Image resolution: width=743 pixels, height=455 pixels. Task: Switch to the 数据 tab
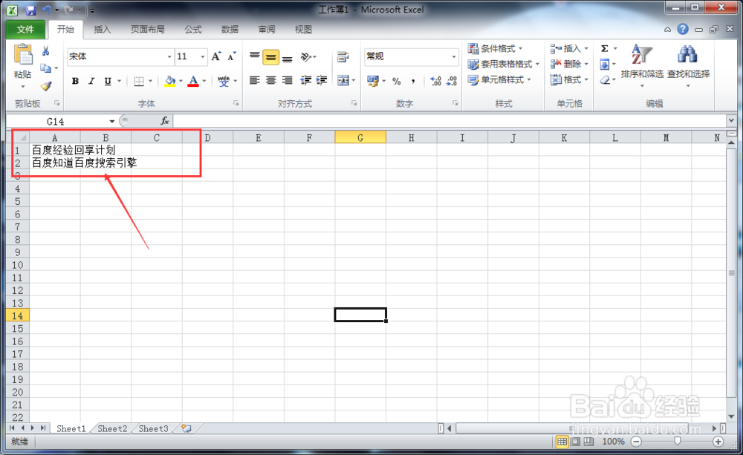[230, 30]
